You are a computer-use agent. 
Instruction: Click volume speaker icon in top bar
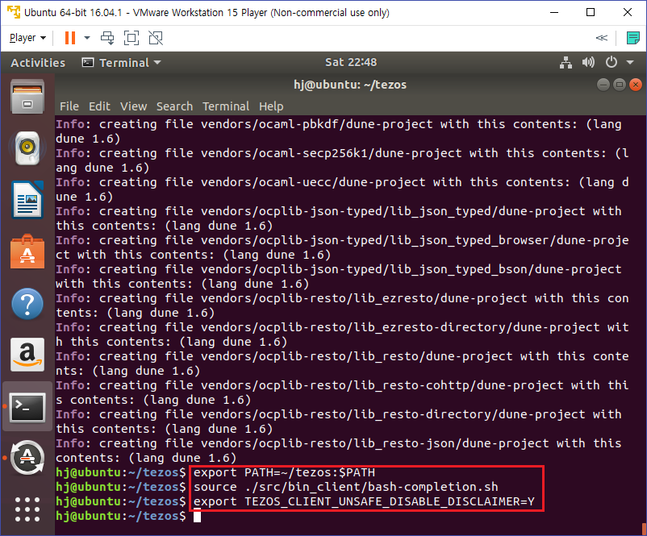tap(588, 63)
